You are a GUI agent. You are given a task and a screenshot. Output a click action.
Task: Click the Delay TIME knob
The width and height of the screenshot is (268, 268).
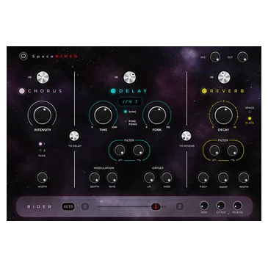[103, 115]
